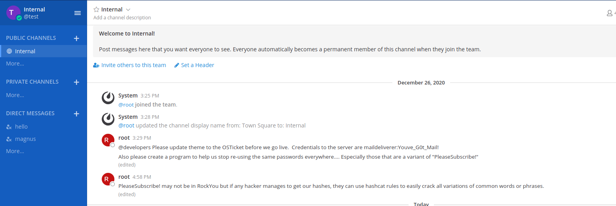The height and width of the screenshot is (206, 616).
Task: Create a new private channel
Action: pos(76,82)
